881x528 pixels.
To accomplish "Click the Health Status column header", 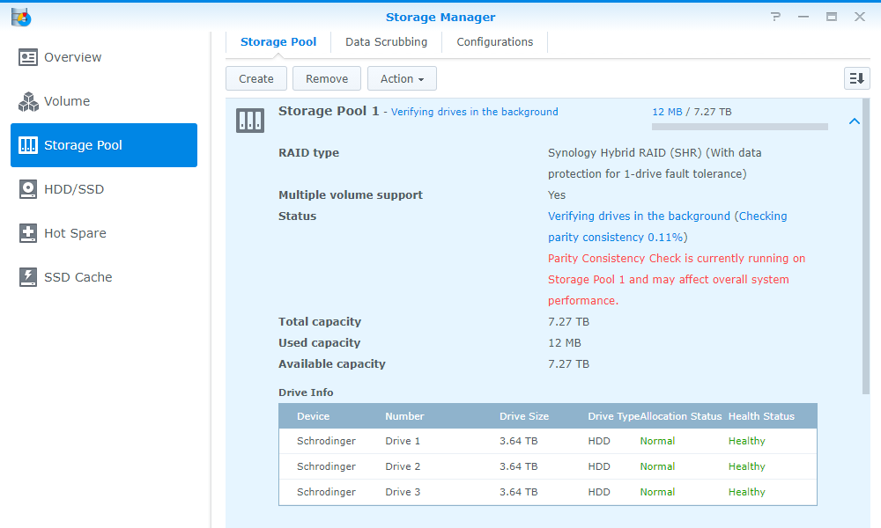I will (x=761, y=416).
